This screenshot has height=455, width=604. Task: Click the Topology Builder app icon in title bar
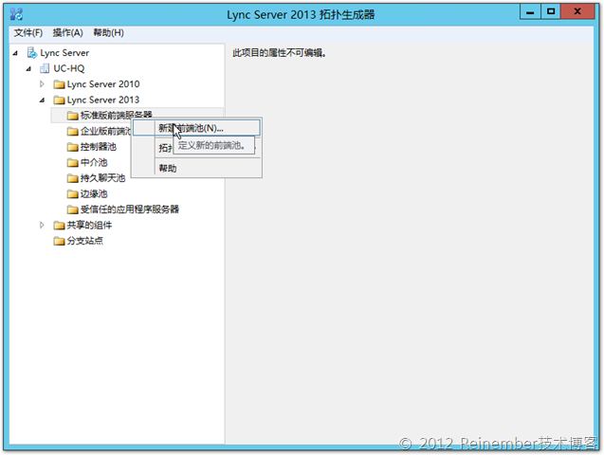(x=16, y=14)
